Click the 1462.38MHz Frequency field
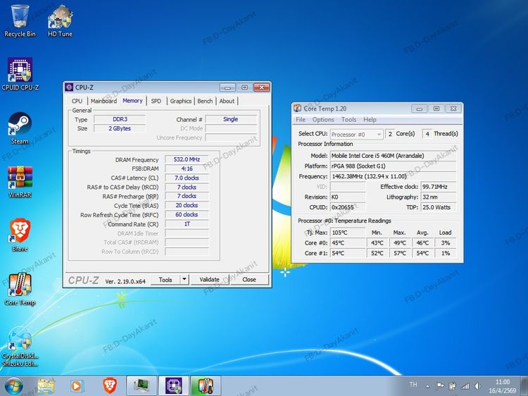Image resolution: width=528 pixels, height=396 pixels. point(393,176)
